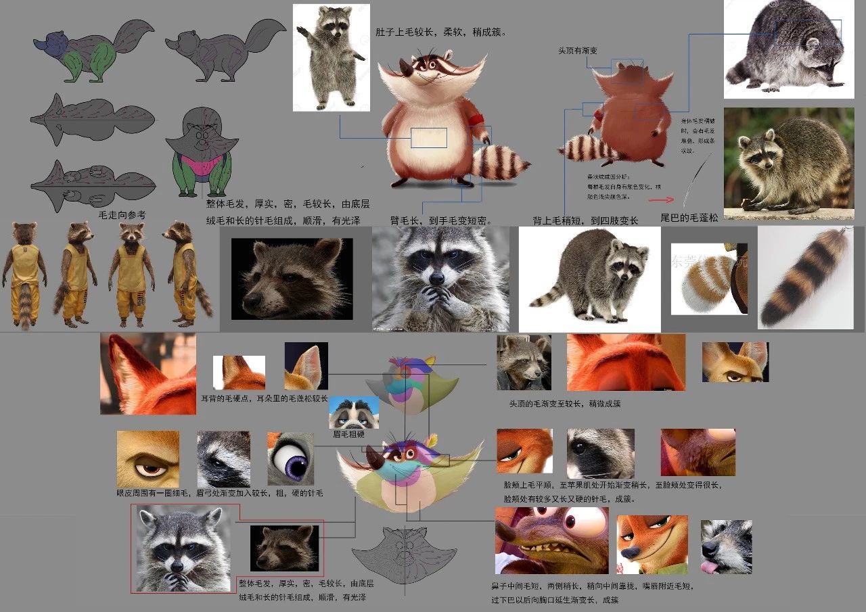Image resolution: width=866 pixels, height=612 pixels.
Task: Select the yellow-furred eye close-up image
Action: coord(148,459)
